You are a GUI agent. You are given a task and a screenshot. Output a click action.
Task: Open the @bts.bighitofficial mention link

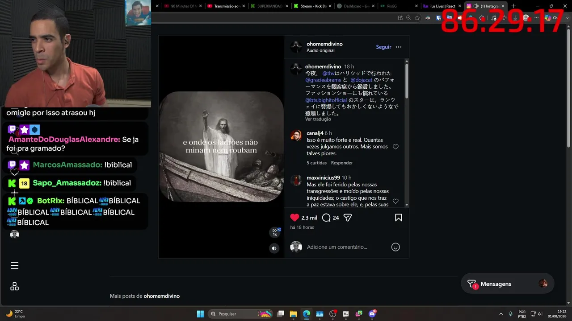(326, 100)
